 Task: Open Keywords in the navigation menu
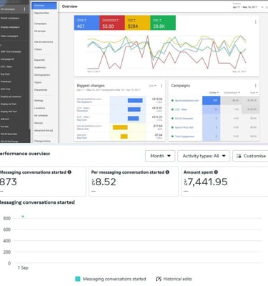tap(39, 60)
